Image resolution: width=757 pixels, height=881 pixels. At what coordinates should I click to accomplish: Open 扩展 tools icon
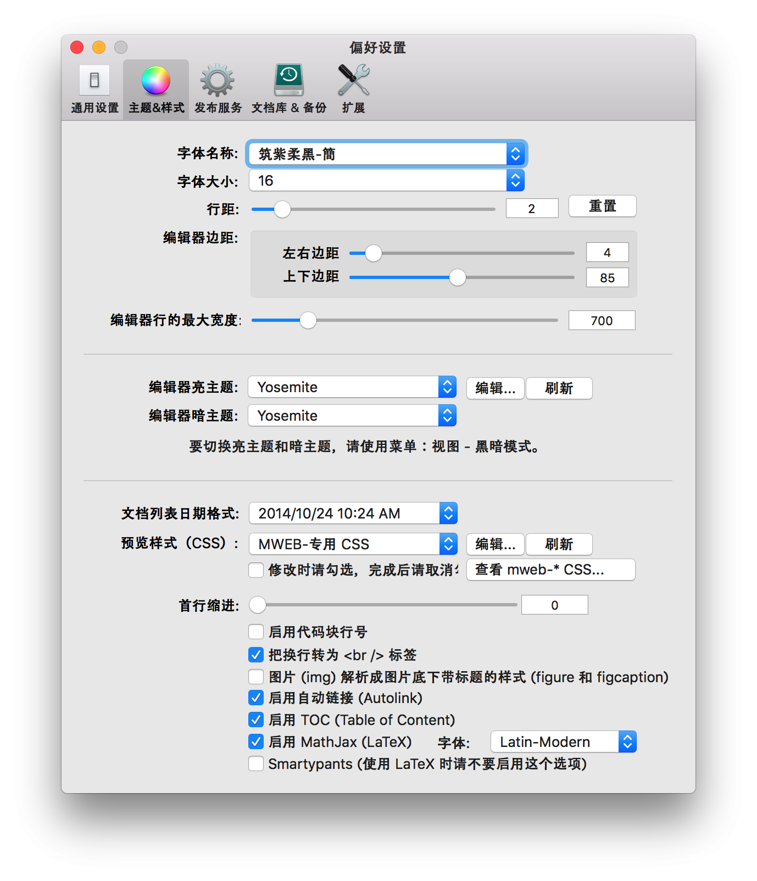(x=353, y=80)
